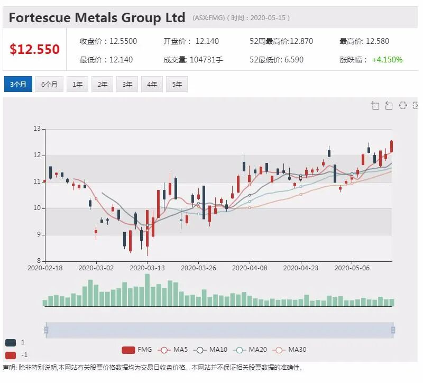This screenshot has width=423, height=383.
Task: Click the 成交量: 104731手 text
Action: click(x=193, y=60)
